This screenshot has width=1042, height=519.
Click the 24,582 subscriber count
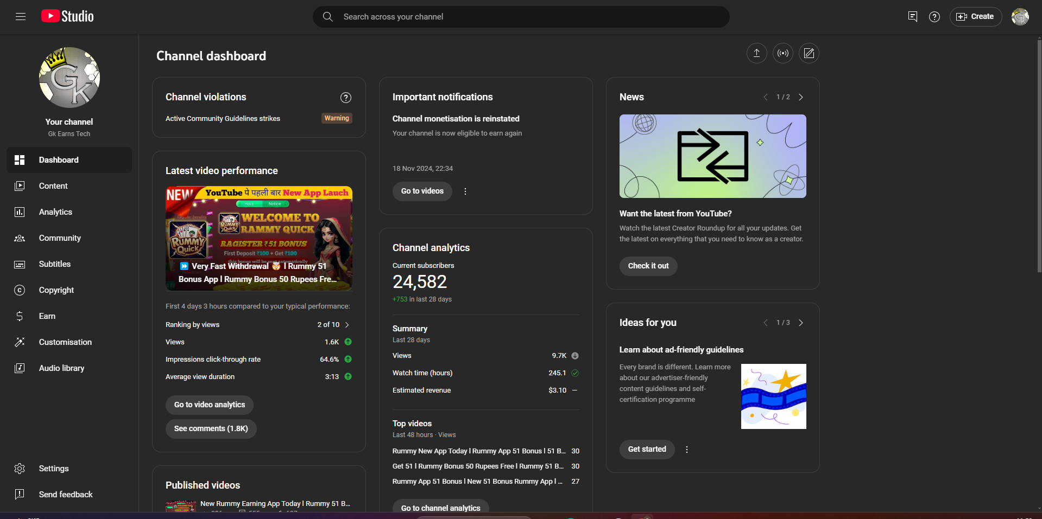pyautogui.click(x=420, y=282)
